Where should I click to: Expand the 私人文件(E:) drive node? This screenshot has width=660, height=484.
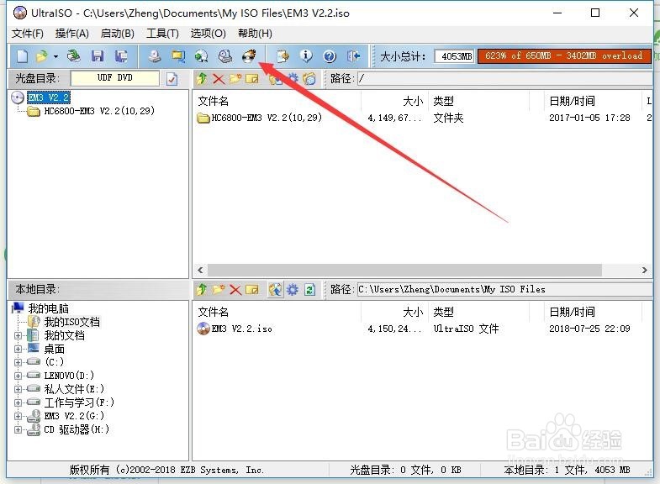18,389
